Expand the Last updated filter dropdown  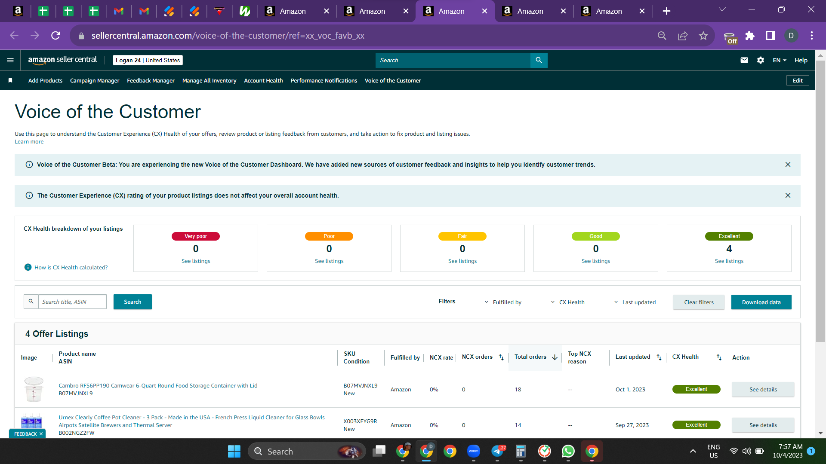point(635,302)
